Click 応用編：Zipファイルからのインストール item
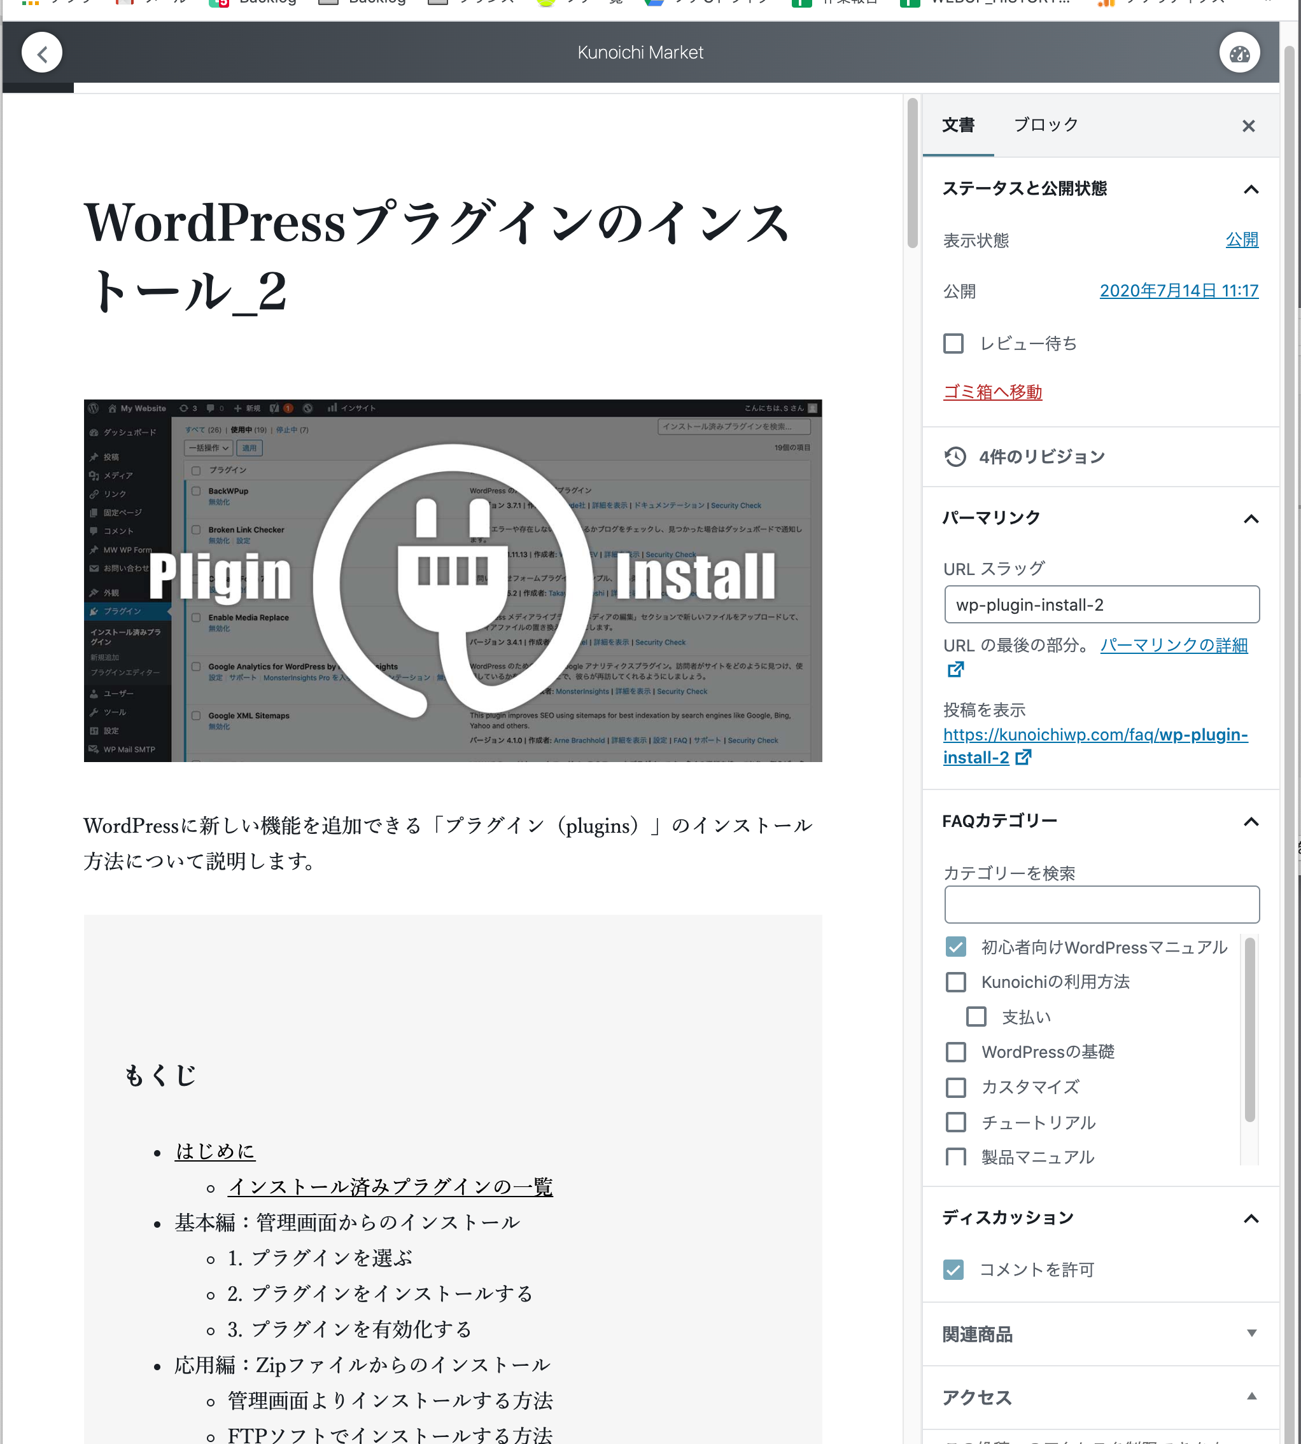This screenshot has width=1301, height=1444. point(362,1364)
